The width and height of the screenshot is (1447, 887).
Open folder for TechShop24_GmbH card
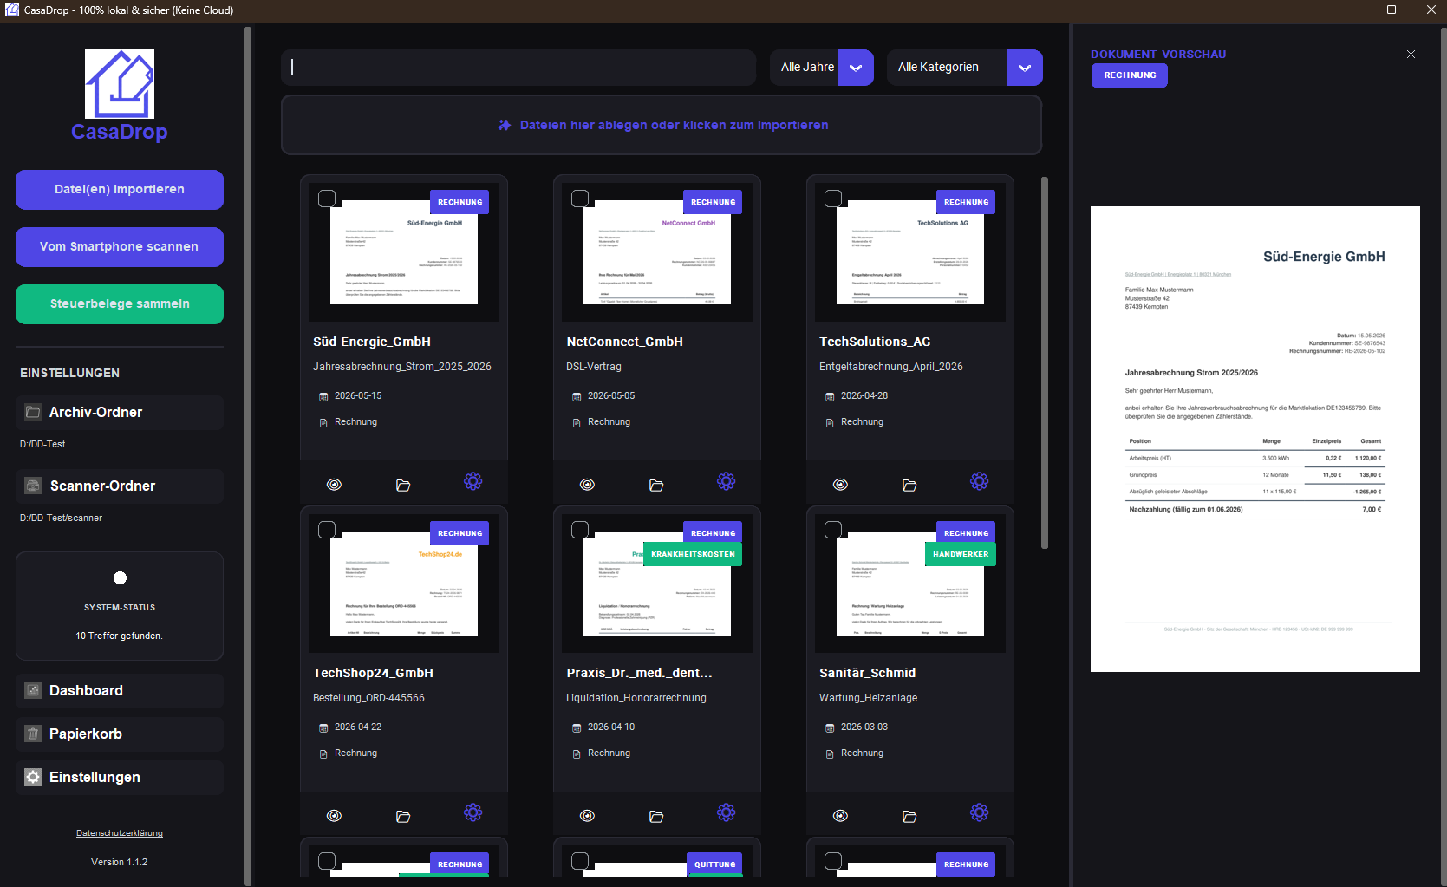tap(403, 816)
